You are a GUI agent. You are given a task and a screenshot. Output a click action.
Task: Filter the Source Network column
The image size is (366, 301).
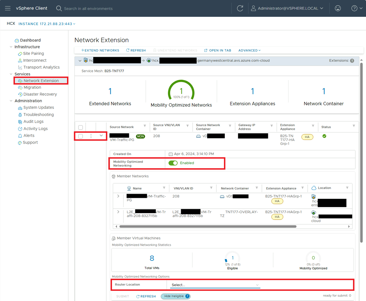(x=145, y=126)
